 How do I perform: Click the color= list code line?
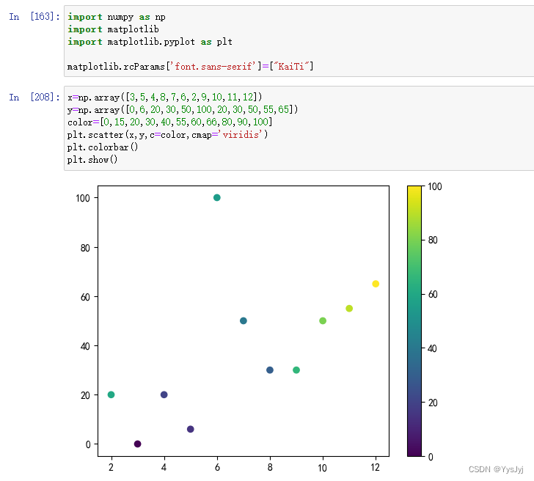(170, 122)
